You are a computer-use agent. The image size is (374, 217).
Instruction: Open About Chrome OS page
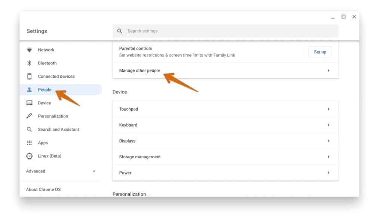43,189
